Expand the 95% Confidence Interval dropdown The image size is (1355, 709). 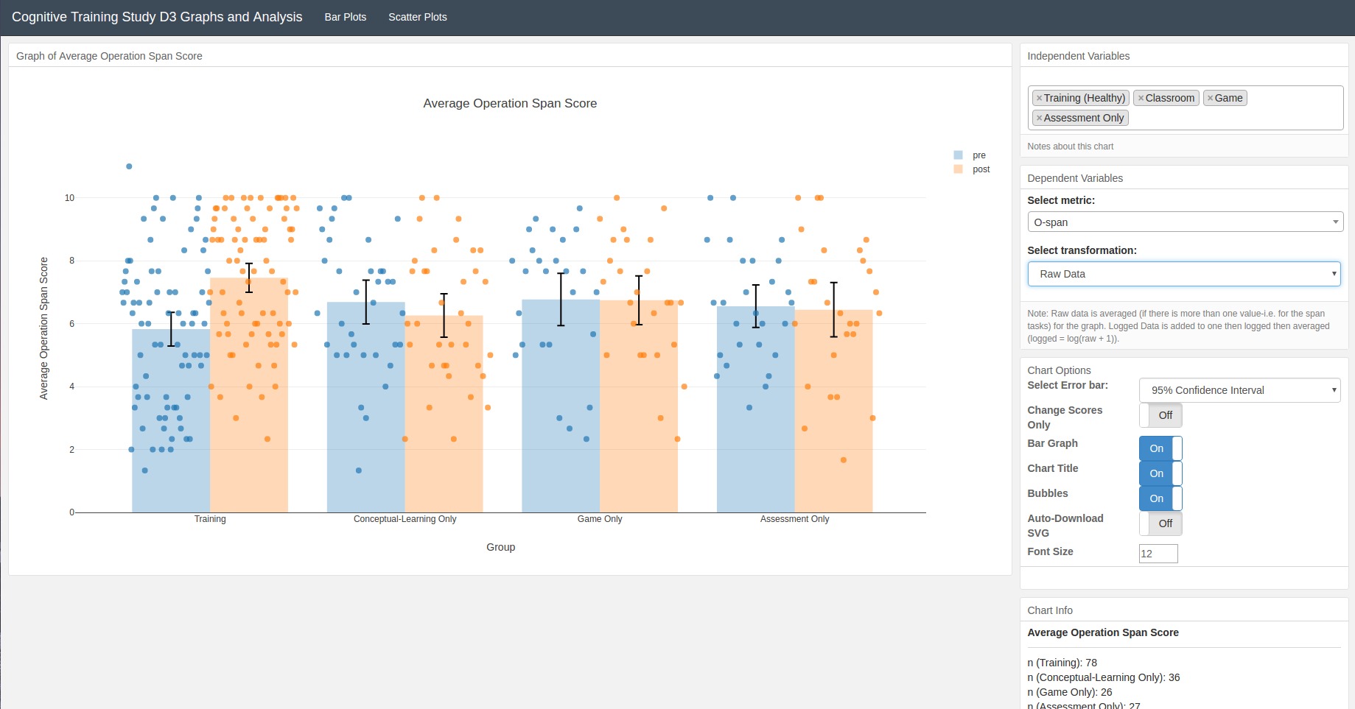point(1239,390)
